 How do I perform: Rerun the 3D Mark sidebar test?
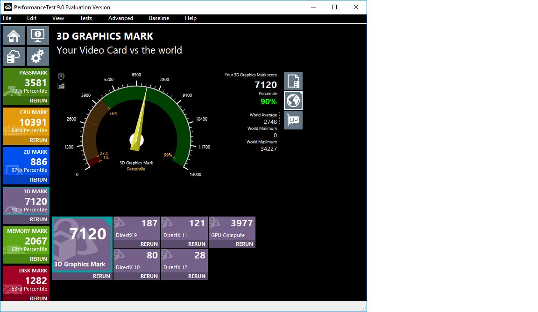[x=38, y=219]
